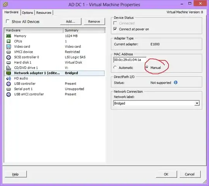Click the 1024 MB summary value

71,36
